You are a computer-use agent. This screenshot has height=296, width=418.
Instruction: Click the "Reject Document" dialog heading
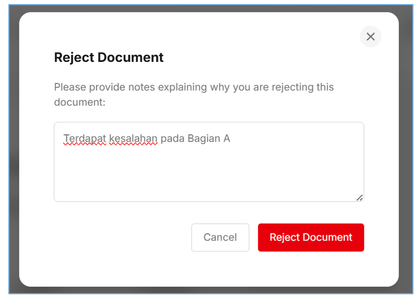[x=109, y=57]
